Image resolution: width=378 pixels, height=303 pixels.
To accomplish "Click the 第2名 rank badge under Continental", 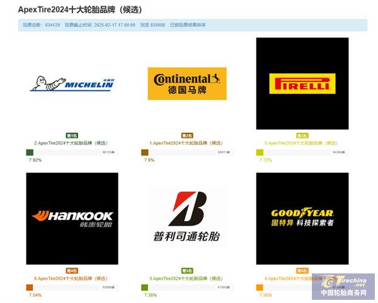I will point(187,135).
